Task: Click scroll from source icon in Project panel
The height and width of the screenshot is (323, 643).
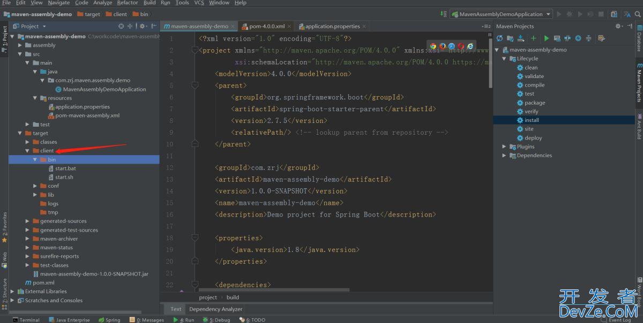Action: 121,26
